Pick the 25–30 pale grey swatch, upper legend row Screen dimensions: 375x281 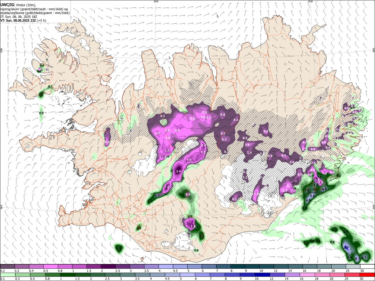point(353,267)
